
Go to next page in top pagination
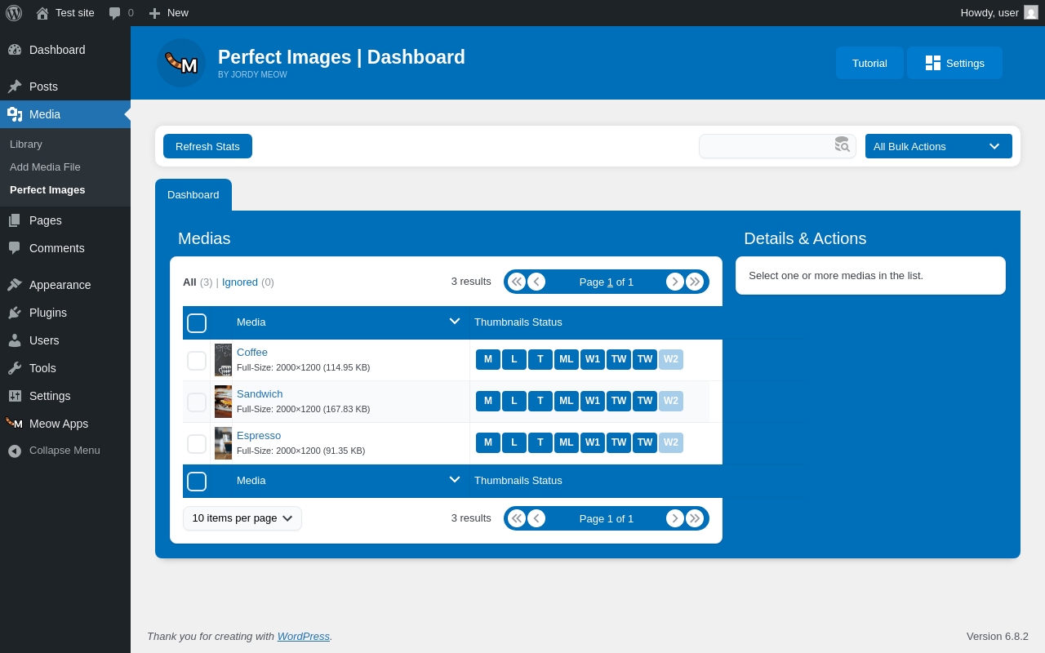click(x=675, y=282)
